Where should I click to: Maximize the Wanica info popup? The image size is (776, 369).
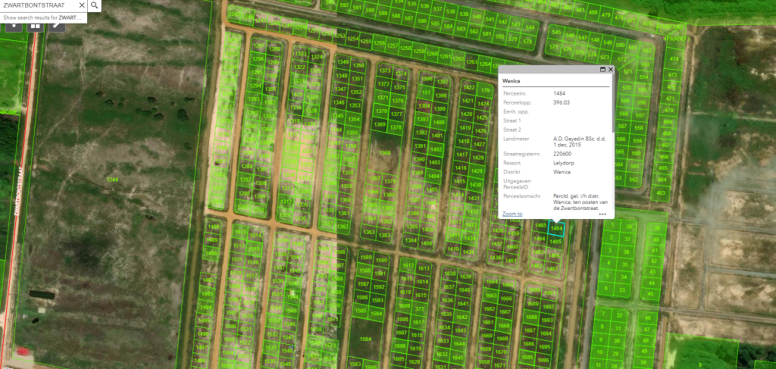[x=602, y=69]
